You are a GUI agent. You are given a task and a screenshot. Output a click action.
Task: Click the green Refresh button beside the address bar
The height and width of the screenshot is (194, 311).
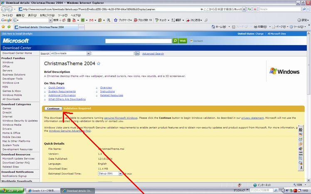(x=249, y=9)
